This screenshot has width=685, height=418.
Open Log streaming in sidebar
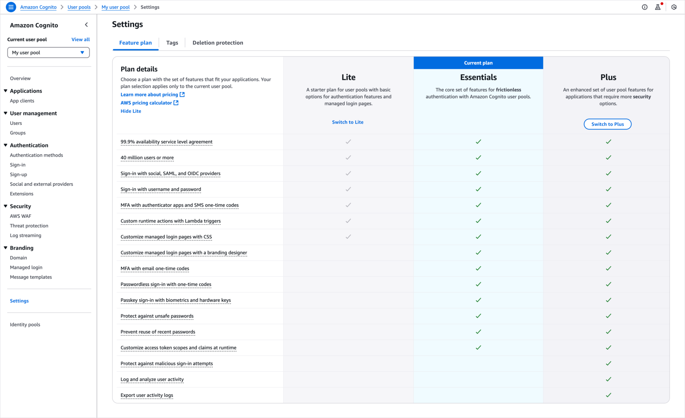26,236
